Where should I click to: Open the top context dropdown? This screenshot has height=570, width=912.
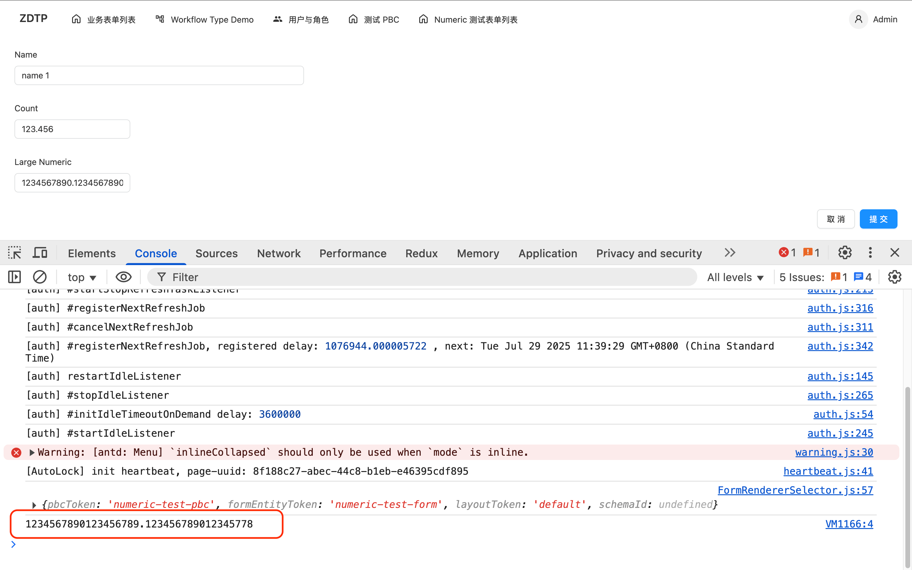[82, 277]
